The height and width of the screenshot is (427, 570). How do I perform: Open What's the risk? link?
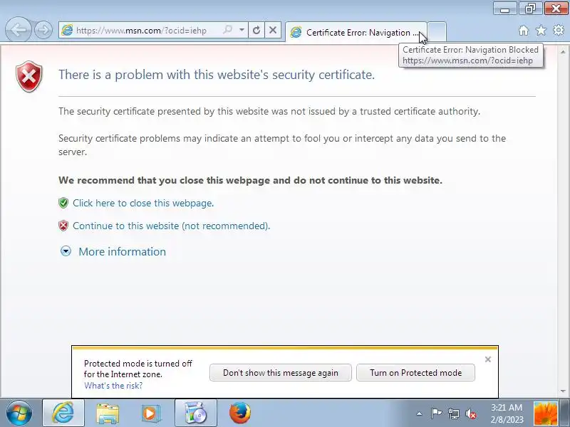click(113, 386)
